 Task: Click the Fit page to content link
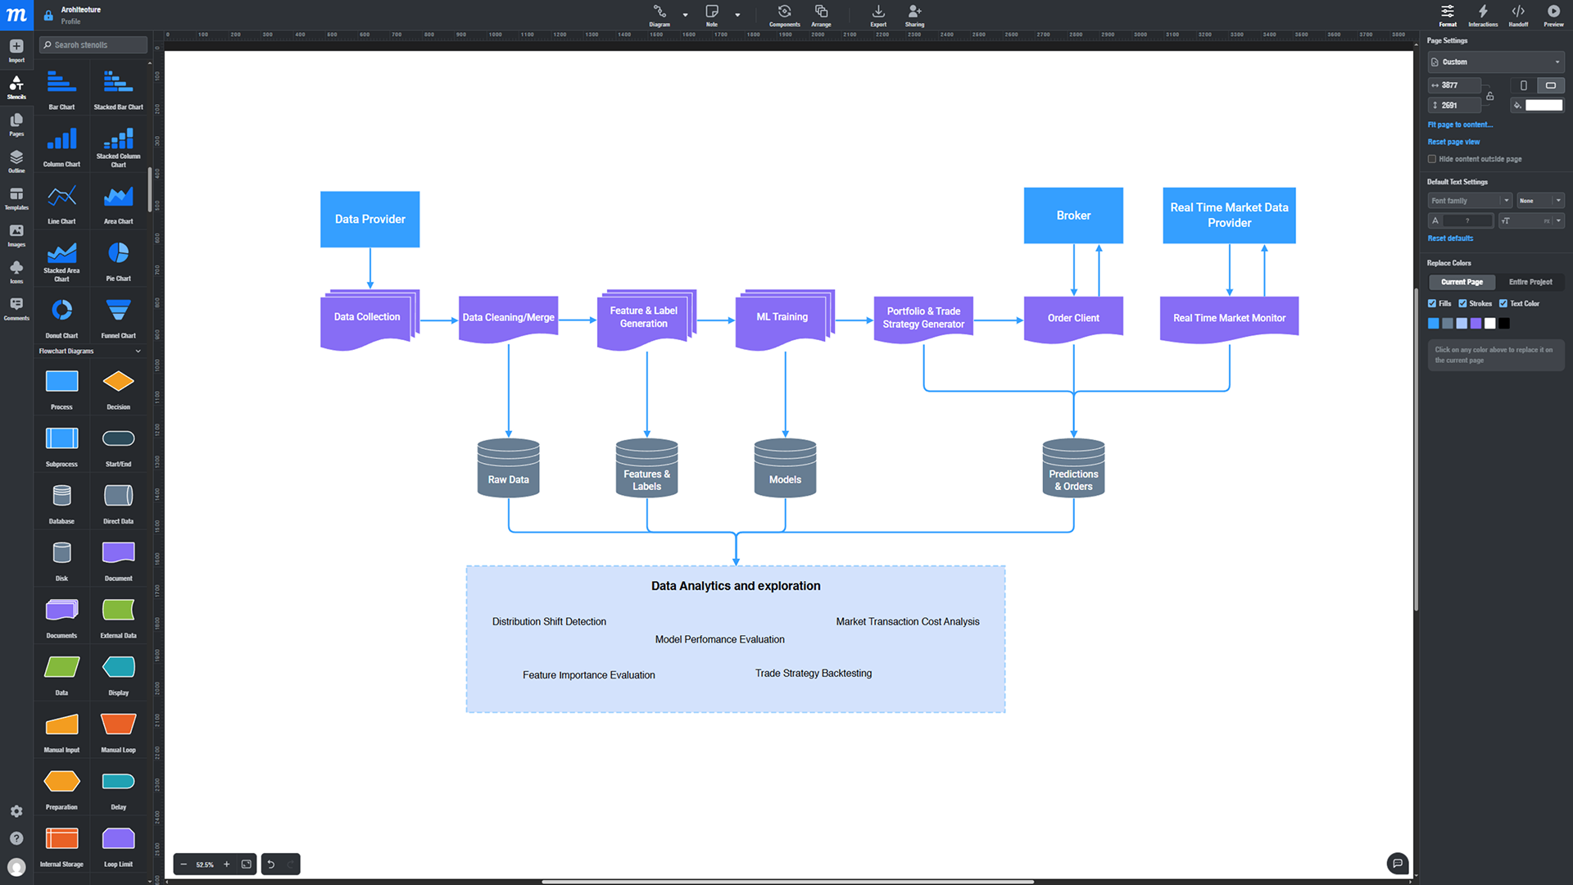tap(1460, 124)
